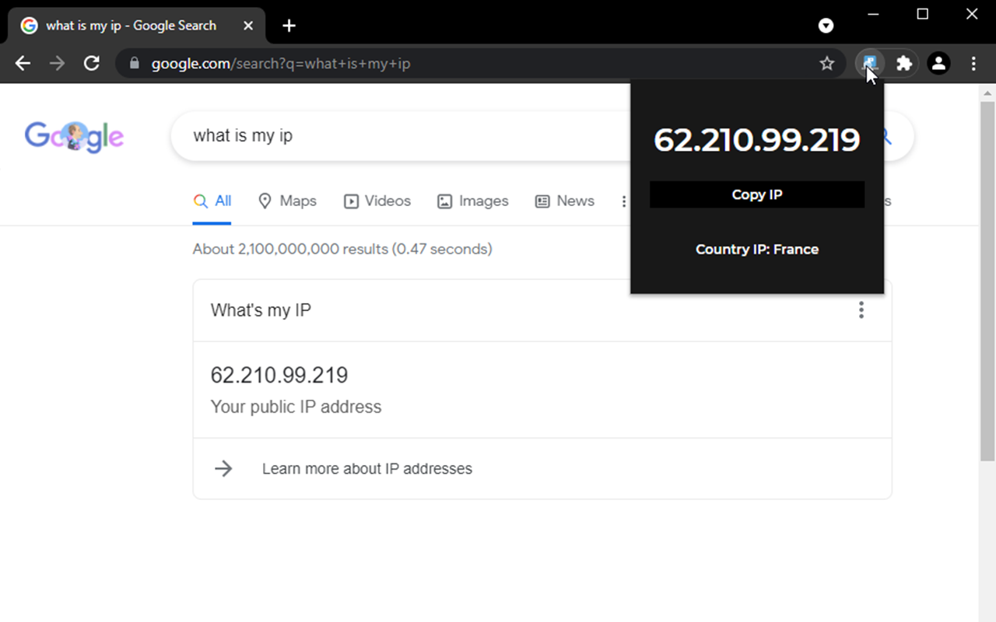Screen dimensions: 996x622
Task: Click the Copy IP button
Action: pos(756,194)
